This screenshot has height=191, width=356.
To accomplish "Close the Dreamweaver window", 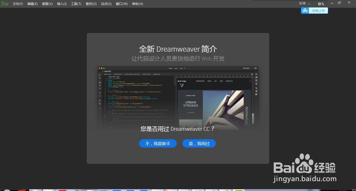I will point(349,2).
